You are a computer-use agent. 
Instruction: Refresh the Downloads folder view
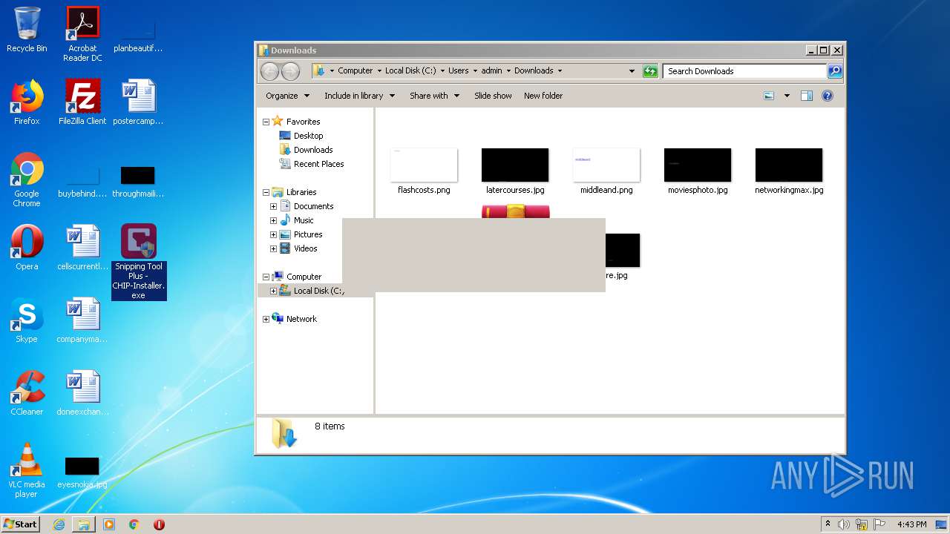(x=650, y=71)
